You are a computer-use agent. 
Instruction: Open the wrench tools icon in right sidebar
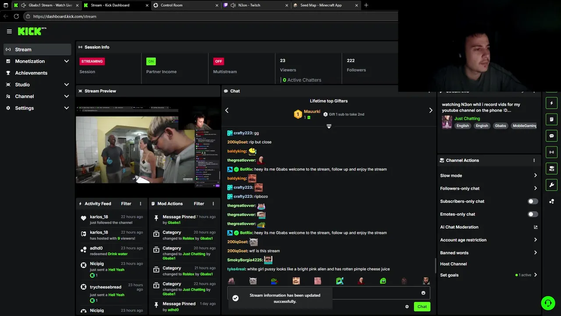(x=551, y=185)
